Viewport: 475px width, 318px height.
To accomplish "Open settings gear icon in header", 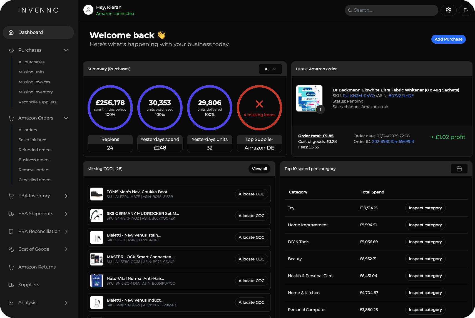I will tap(448, 10).
